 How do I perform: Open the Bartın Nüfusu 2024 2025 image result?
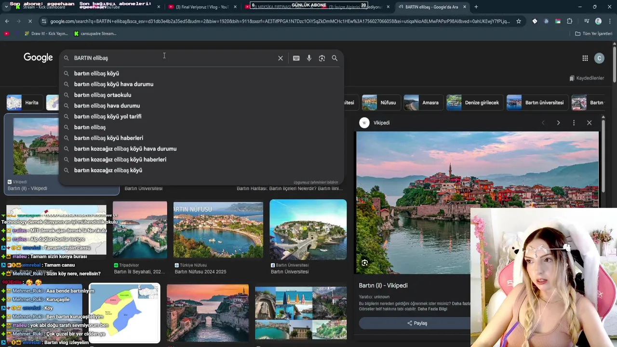(x=218, y=230)
